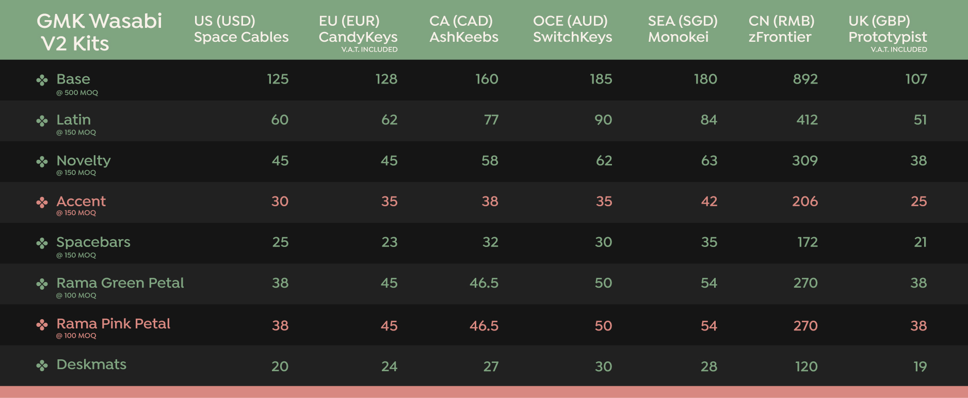
Task: Click the UK (GBP) Prototypist header
Action: (x=888, y=29)
